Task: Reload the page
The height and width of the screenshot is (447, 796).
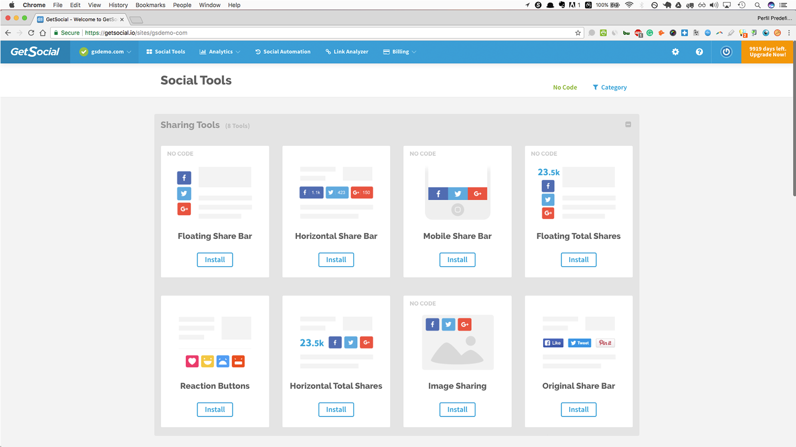Action: coord(31,33)
